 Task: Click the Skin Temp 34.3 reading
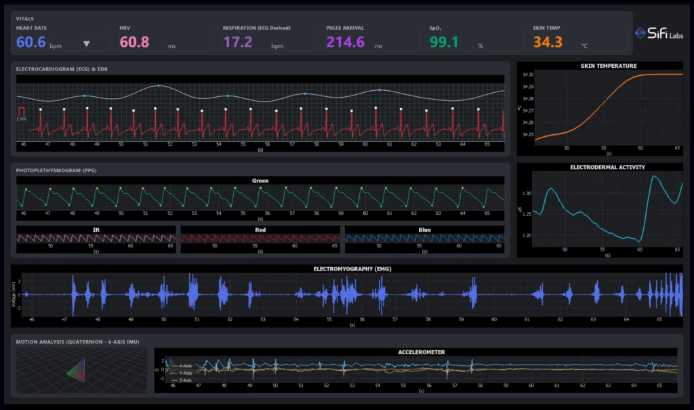click(x=547, y=43)
